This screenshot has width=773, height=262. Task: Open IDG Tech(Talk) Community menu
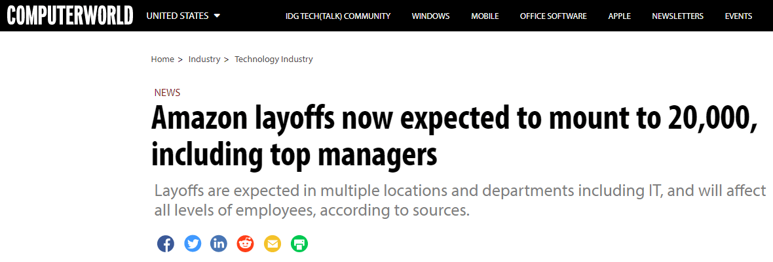click(x=338, y=16)
